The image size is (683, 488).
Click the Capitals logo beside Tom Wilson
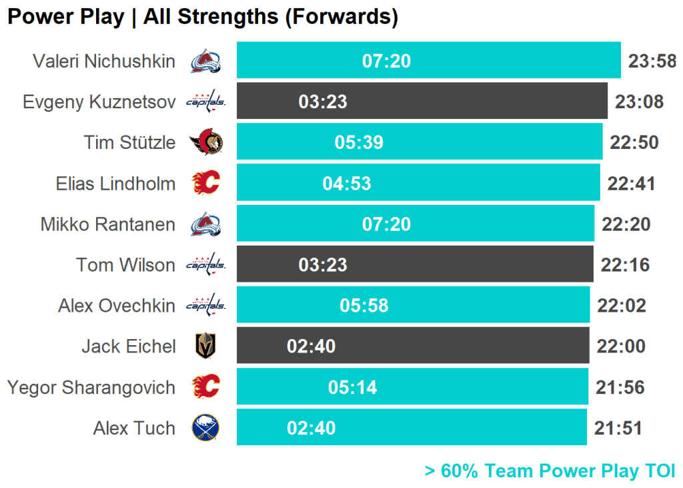(x=205, y=265)
